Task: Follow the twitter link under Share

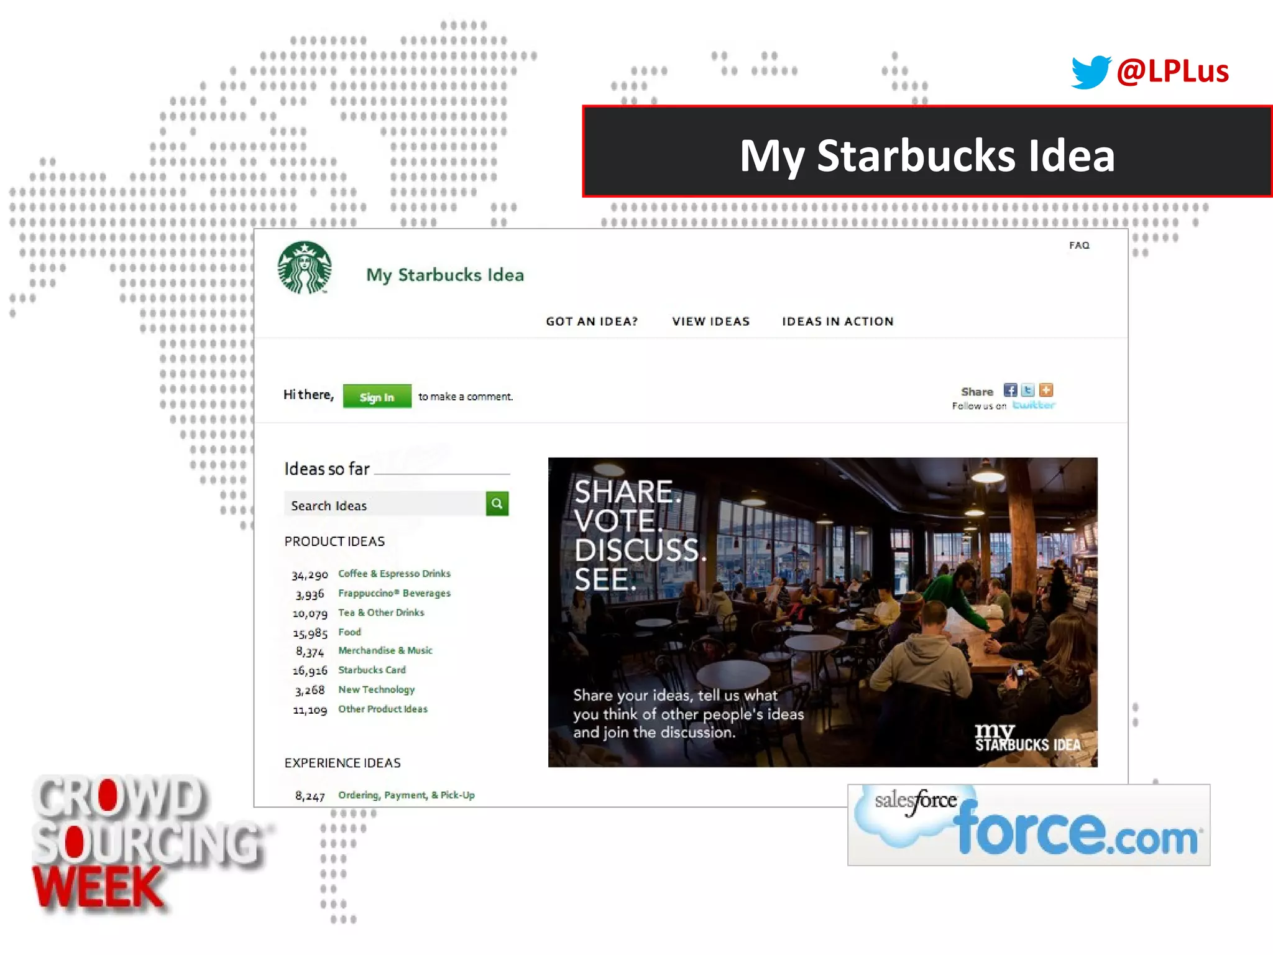Action: pos(1034,405)
